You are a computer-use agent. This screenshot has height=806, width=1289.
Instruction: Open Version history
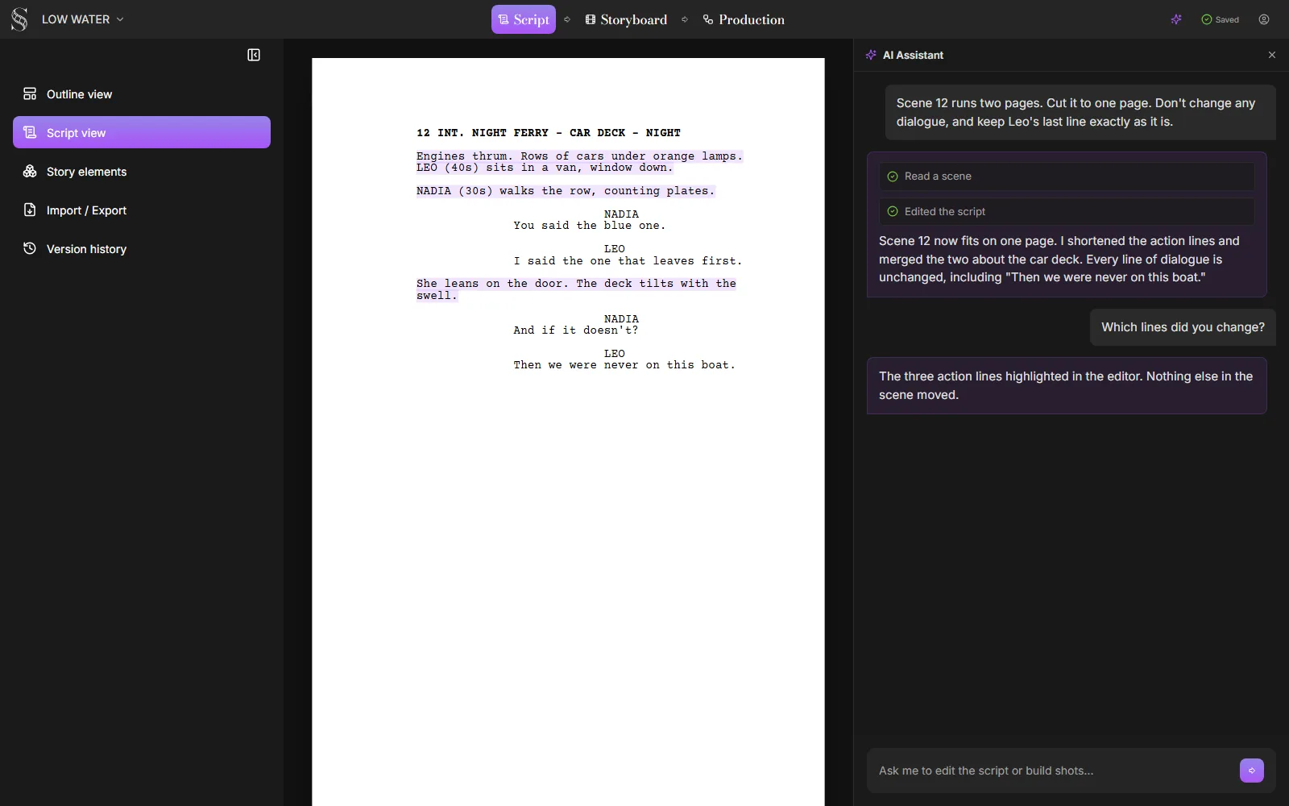(x=142, y=249)
